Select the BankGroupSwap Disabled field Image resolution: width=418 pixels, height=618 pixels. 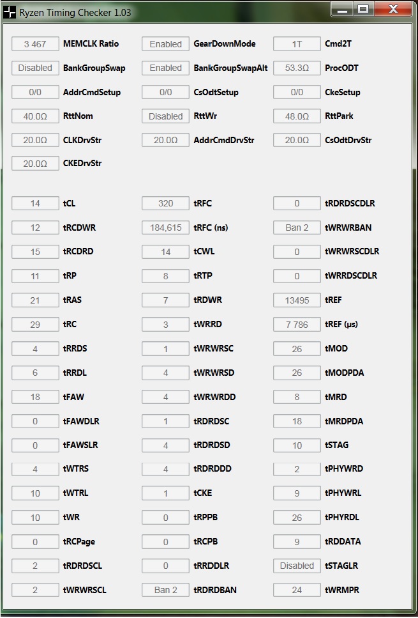click(35, 68)
